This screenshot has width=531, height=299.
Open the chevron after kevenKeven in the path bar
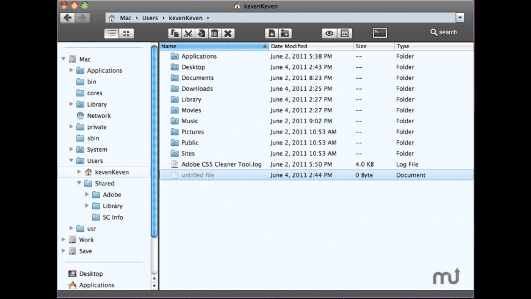point(208,18)
